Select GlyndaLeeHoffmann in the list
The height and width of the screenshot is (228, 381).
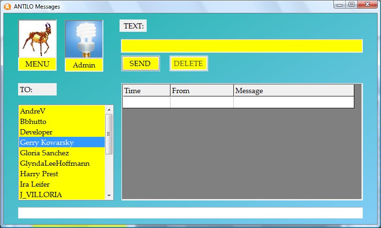[x=61, y=163]
